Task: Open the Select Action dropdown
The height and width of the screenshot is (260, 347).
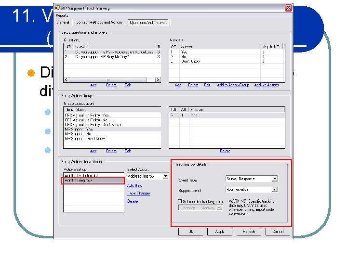Action: coord(165,176)
